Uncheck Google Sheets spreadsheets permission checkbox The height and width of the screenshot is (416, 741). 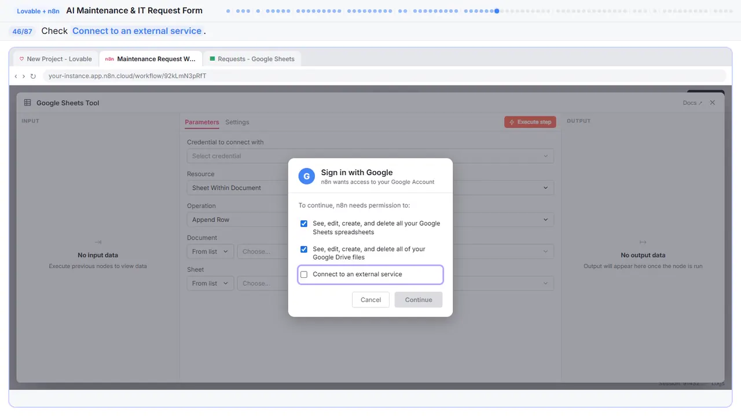coord(304,224)
